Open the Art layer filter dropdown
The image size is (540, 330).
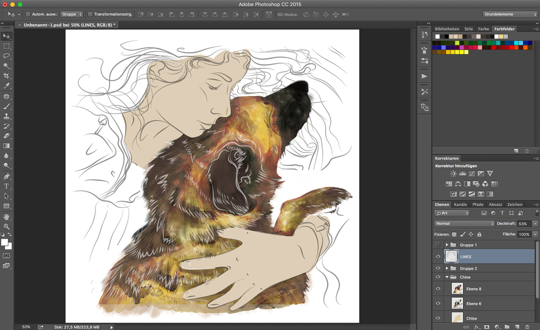pos(452,213)
